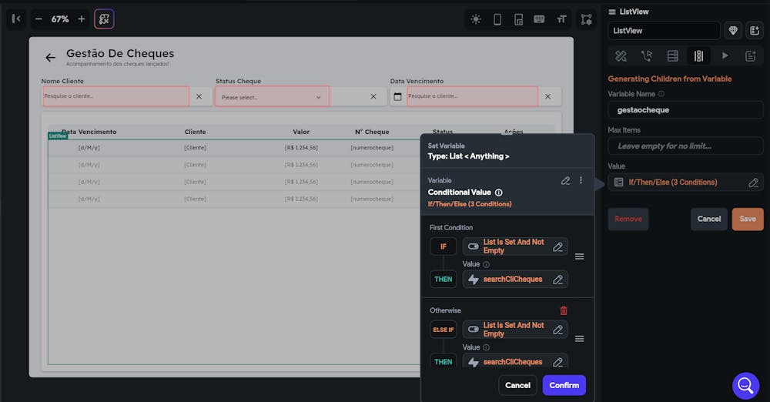
Task: Select the Generate Dynamic Children tab
Action: pos(699,56)
